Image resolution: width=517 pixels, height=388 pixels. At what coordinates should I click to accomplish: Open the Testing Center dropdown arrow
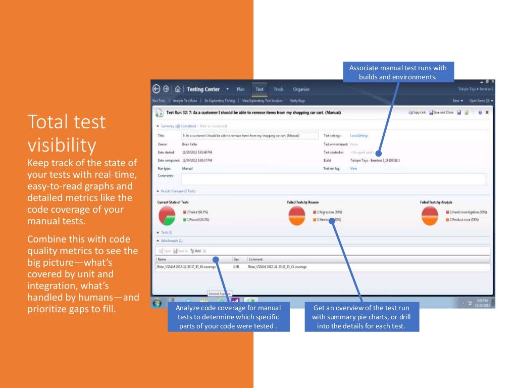pos(227,89)
